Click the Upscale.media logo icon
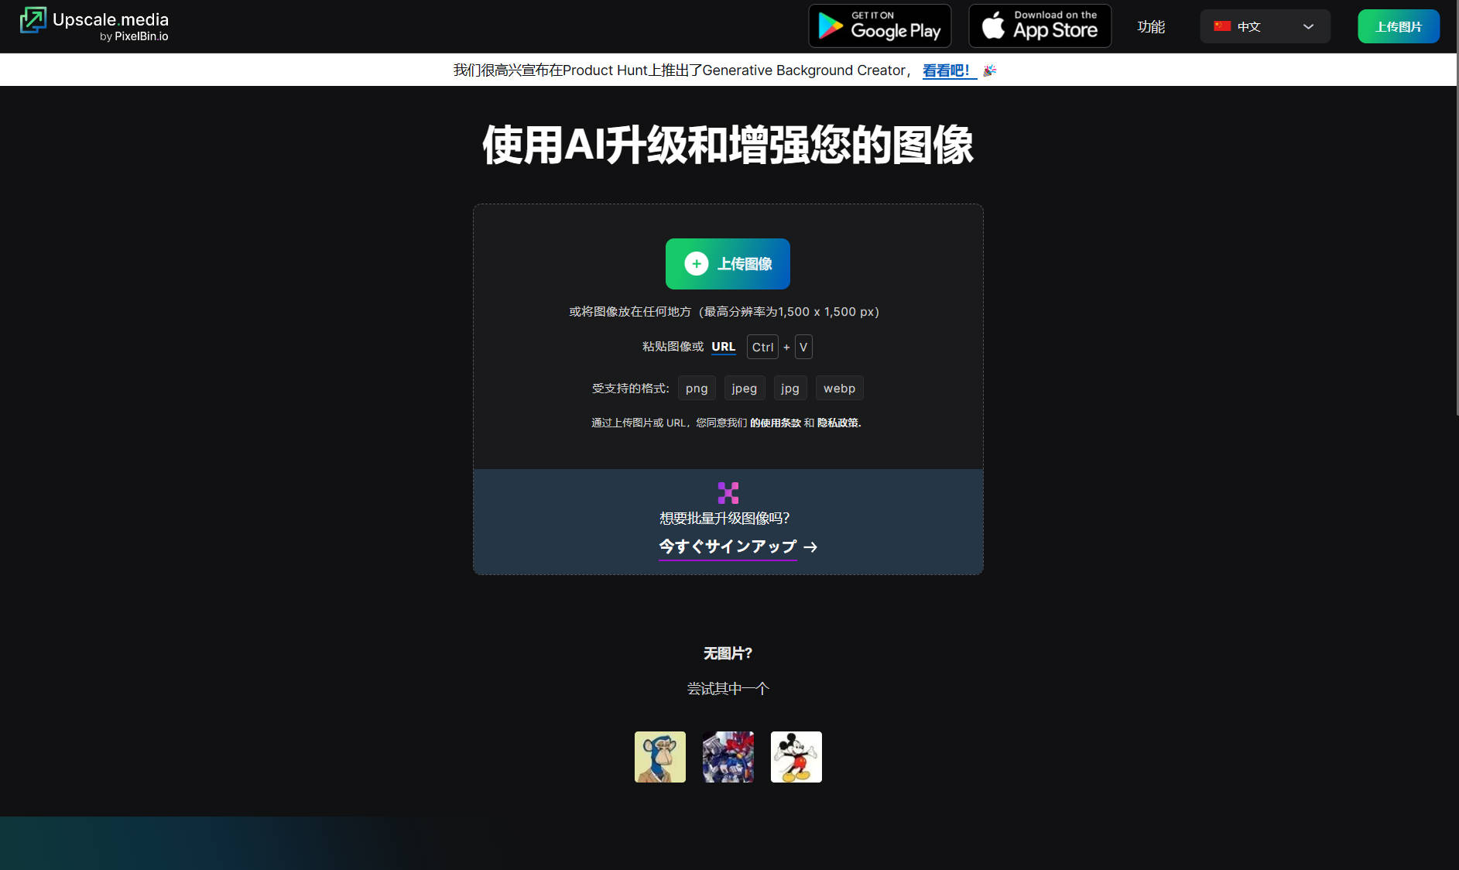This screenshot has width=1459, height=870. [x=33, y=20]
